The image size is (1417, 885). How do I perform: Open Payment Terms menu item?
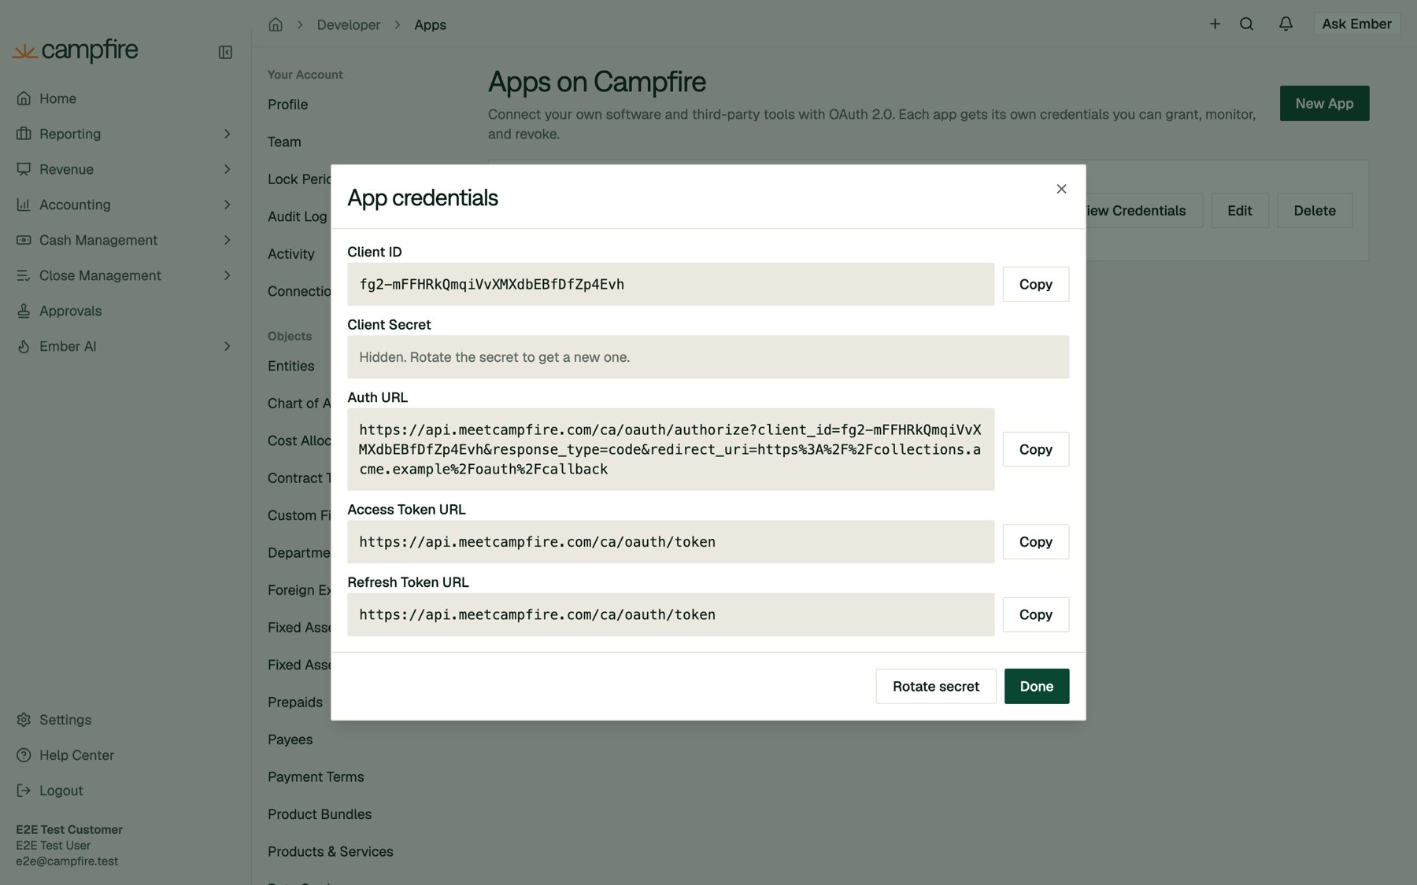(316, 776)
